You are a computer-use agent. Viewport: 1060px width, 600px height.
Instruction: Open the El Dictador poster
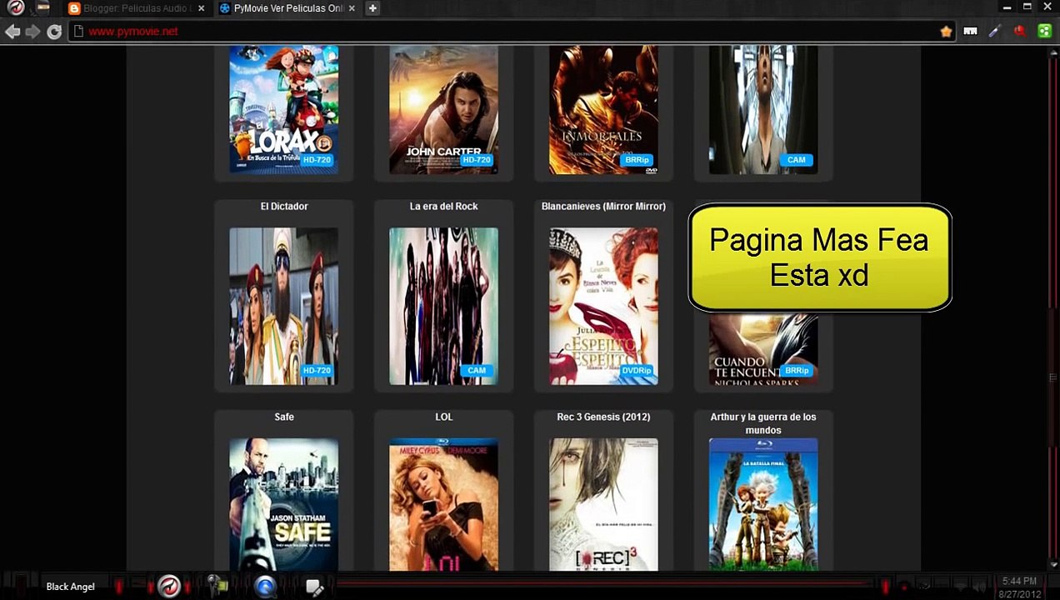tap(284, 306)
